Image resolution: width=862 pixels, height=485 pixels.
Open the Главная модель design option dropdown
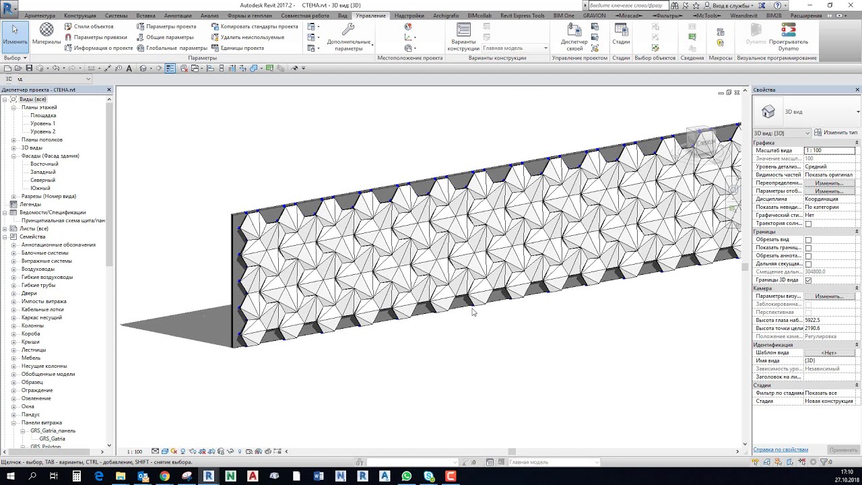click(515, 48)
